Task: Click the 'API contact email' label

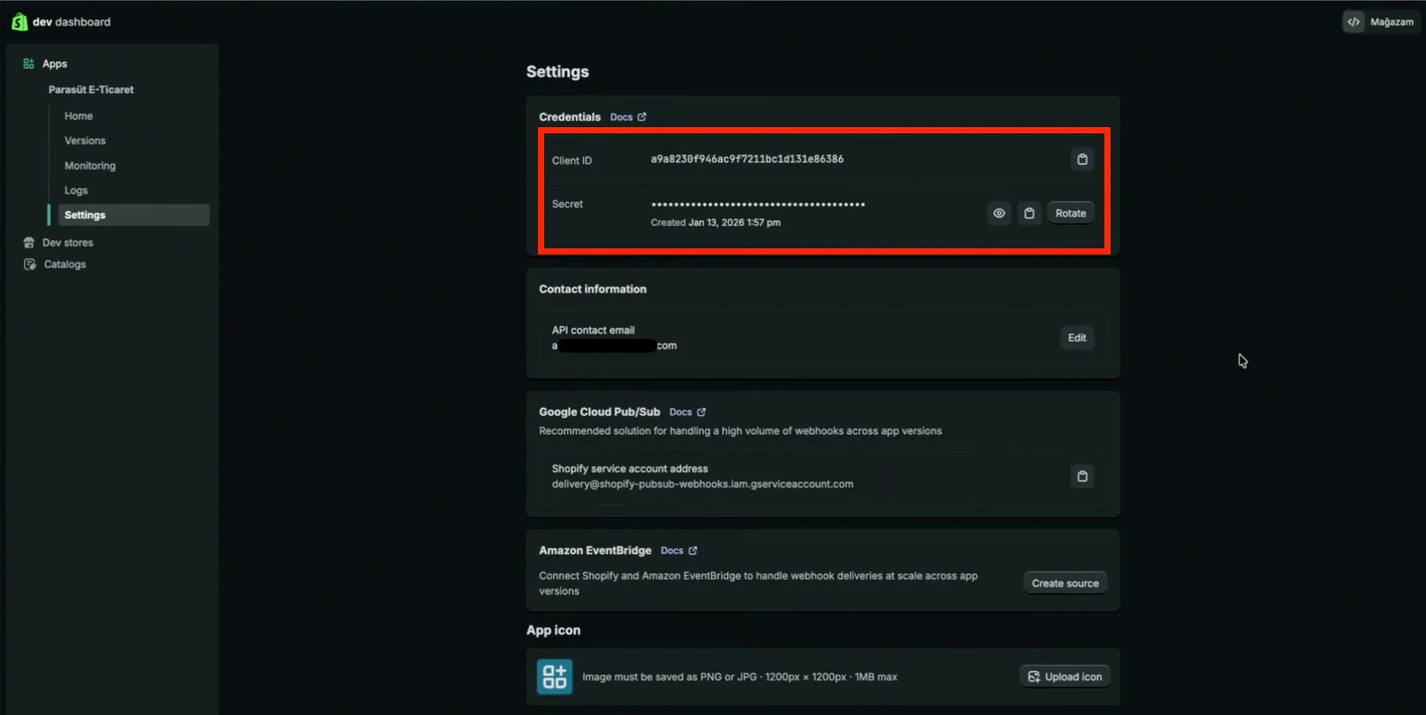Action: tap(593, 330)
